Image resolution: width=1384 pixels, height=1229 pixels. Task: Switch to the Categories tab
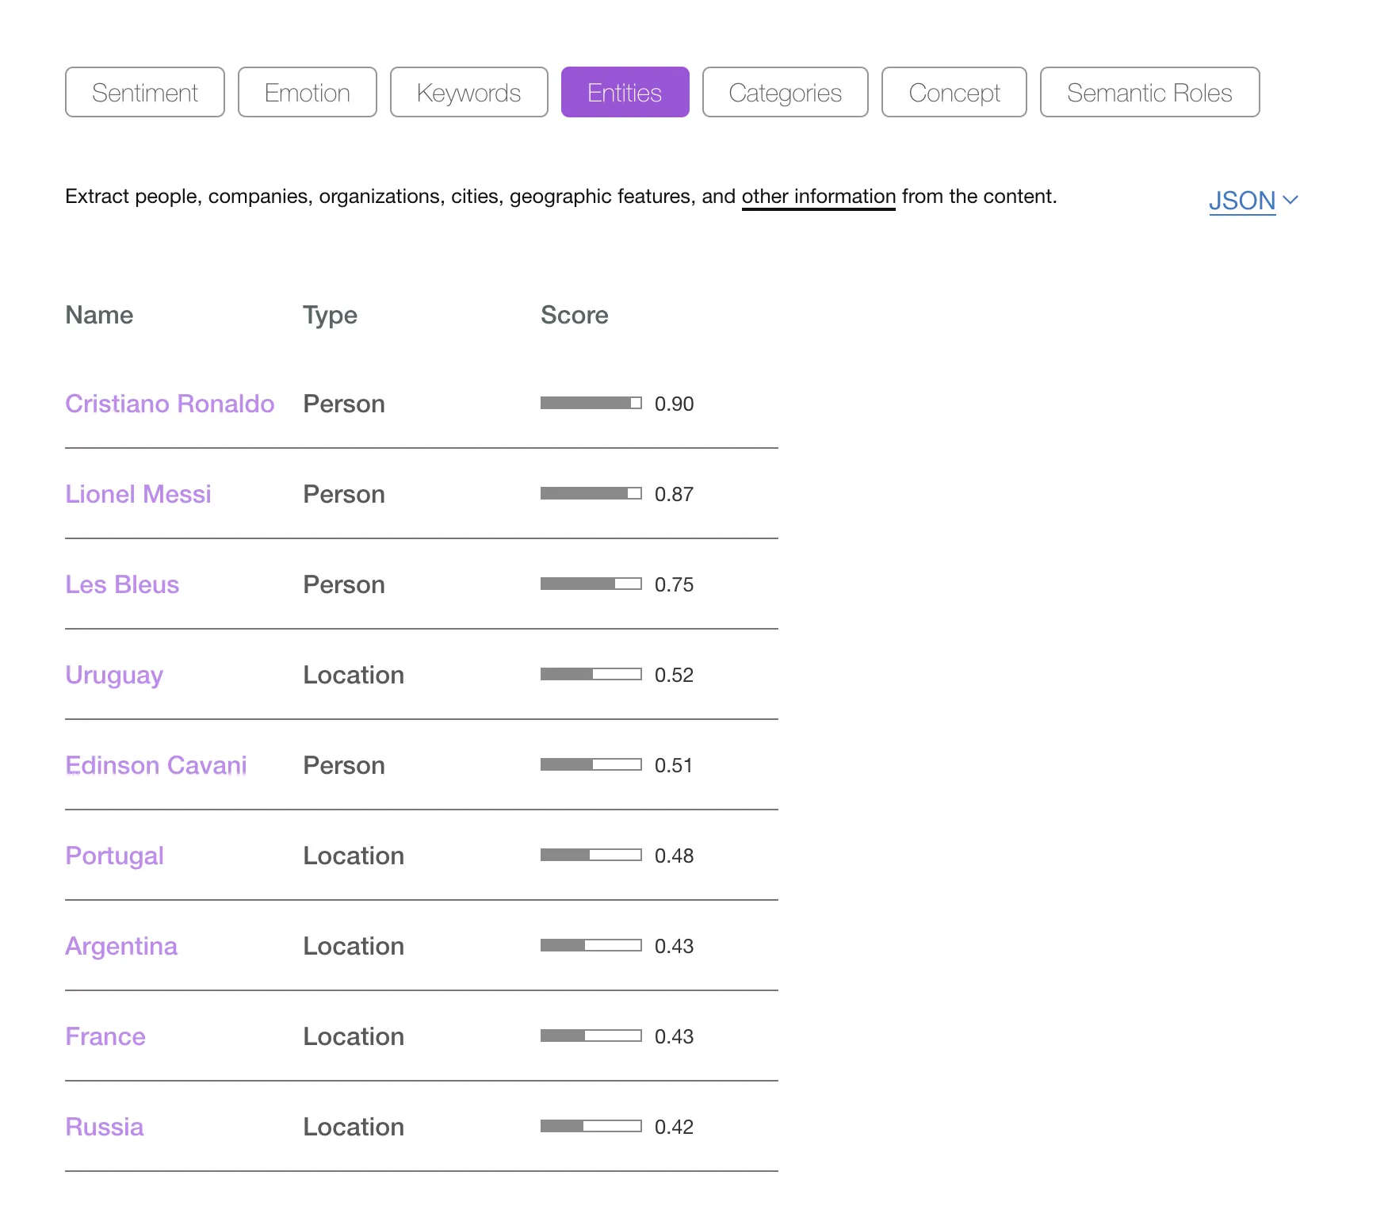(x=786, y=92)
